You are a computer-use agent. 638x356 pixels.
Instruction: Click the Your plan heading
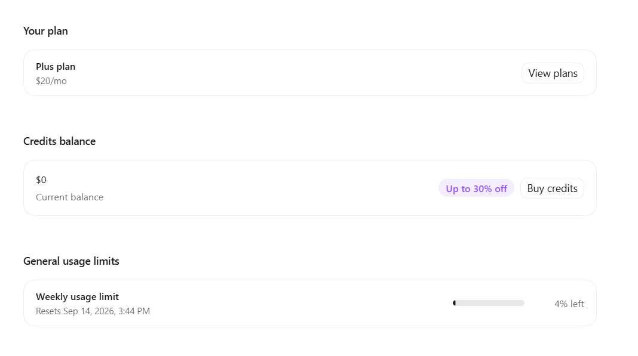coord(45,31)
